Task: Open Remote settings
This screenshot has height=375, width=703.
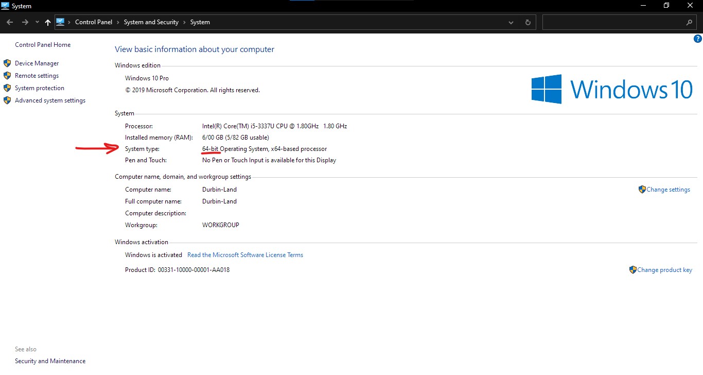Action: 37,76
